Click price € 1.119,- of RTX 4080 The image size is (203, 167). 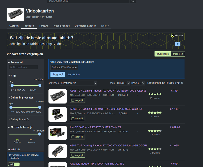(x=175, y=109)
